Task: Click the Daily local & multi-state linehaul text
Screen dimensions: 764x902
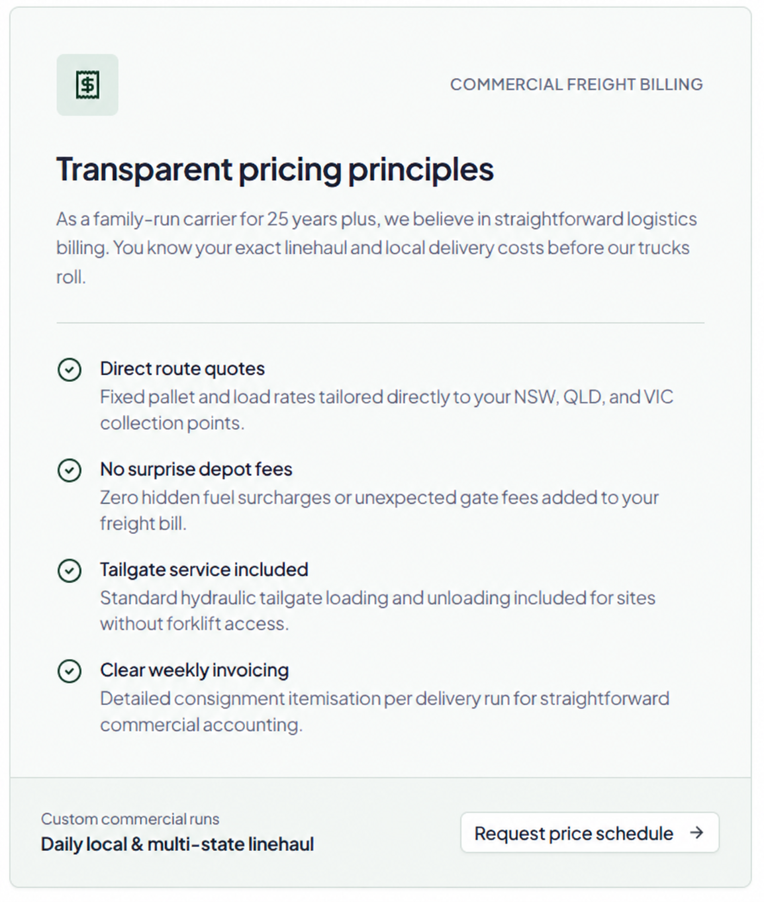Action: point(177,844)
